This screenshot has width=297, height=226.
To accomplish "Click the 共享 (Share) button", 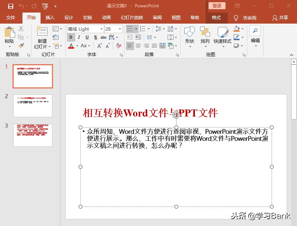I will 284,17.
